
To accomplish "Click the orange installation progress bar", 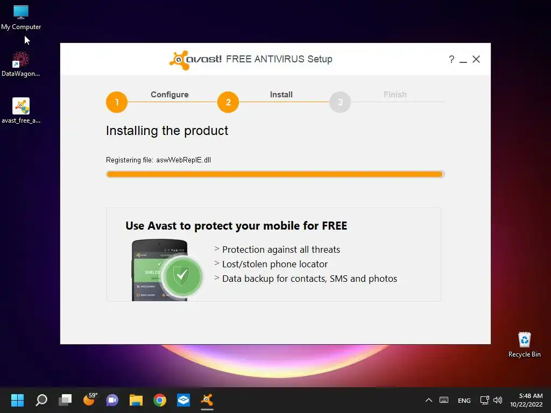I will tap(275, 174).
